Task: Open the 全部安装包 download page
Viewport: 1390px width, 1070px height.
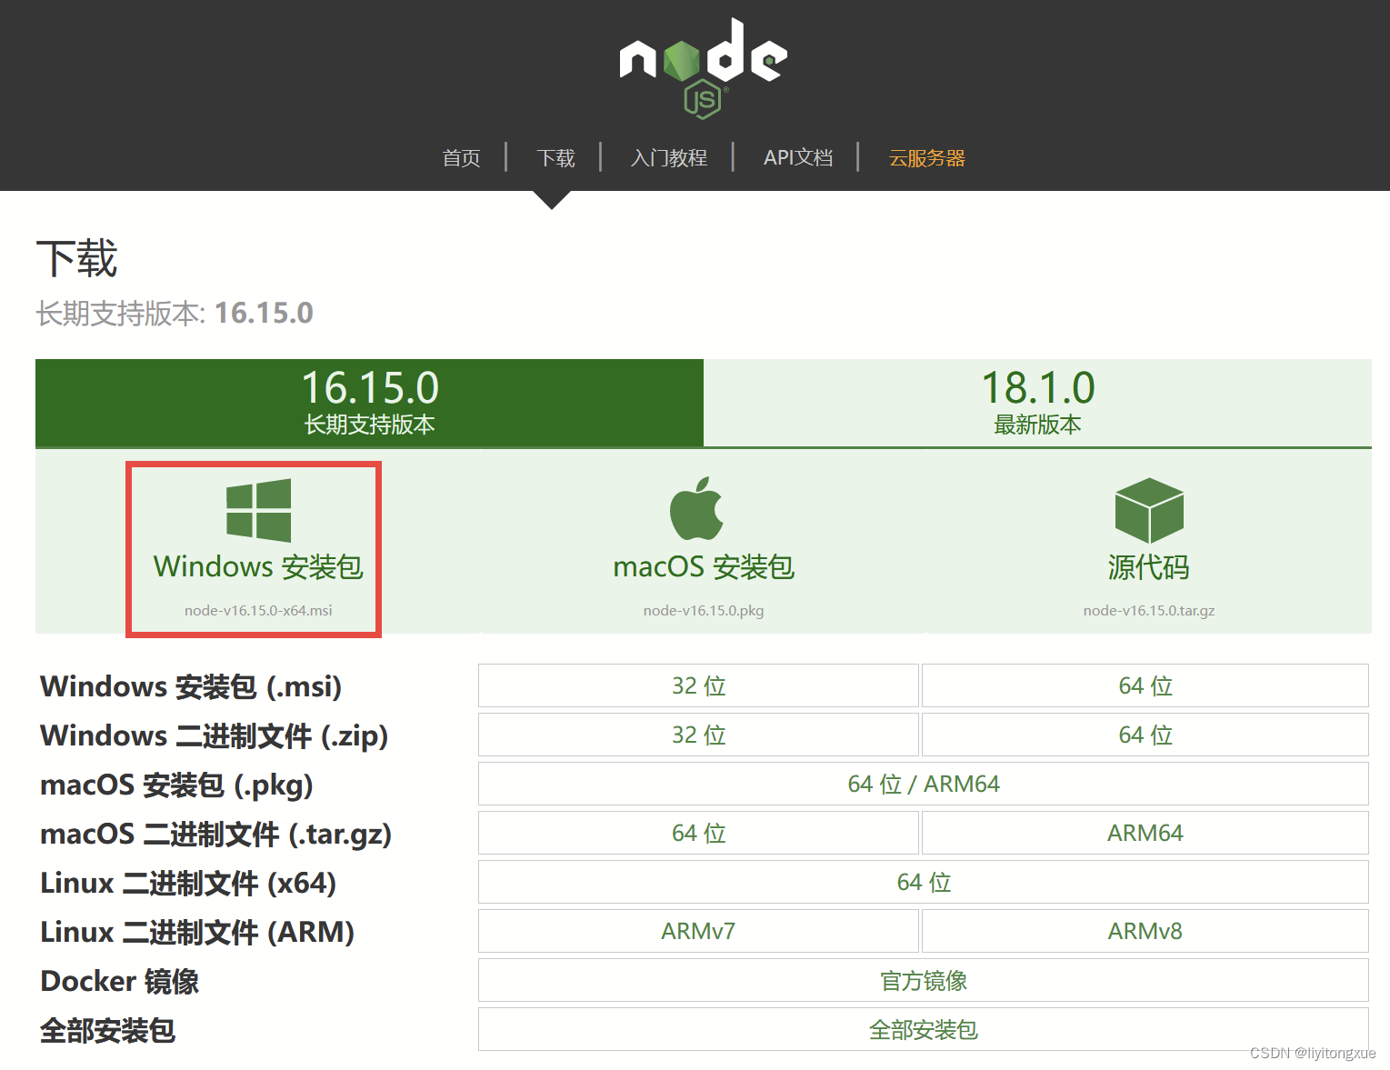Action: pos(923,1028)
